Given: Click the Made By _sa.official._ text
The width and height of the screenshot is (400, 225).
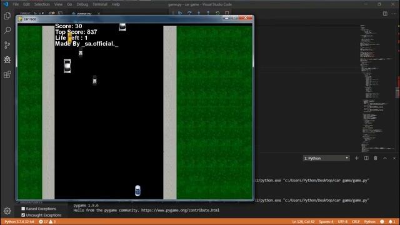Looking at the screenshot, I should click(87, 44).
